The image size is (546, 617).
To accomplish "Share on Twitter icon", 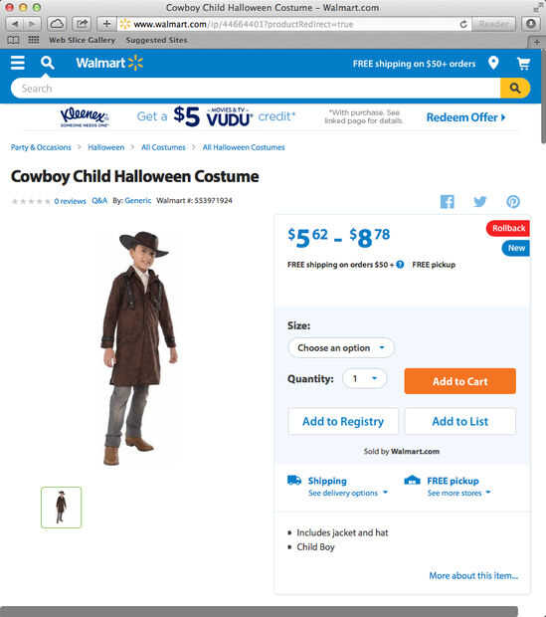I will point(480,201).
